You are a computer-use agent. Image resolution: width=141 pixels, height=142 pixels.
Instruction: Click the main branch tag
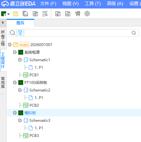[24, 45]
